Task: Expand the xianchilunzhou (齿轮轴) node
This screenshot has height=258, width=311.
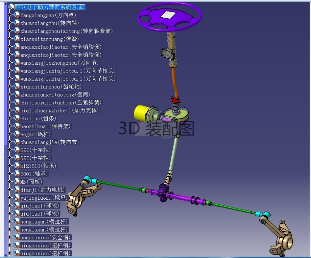Action: coord(9,86)
